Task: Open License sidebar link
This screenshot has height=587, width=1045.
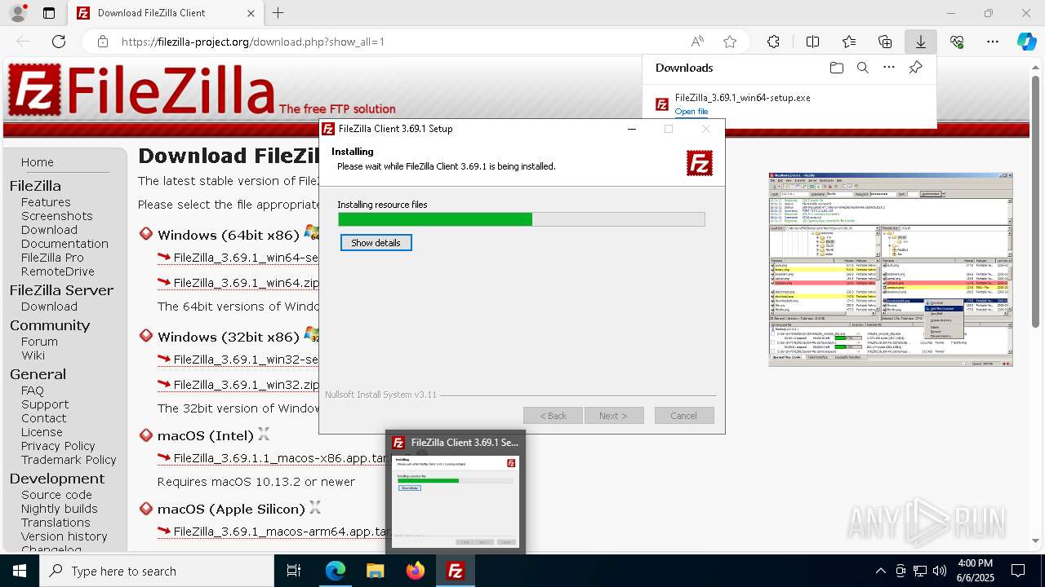Action: coord(42,432)
